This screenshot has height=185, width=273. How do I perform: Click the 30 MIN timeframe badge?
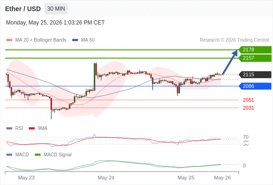(56, 9)
